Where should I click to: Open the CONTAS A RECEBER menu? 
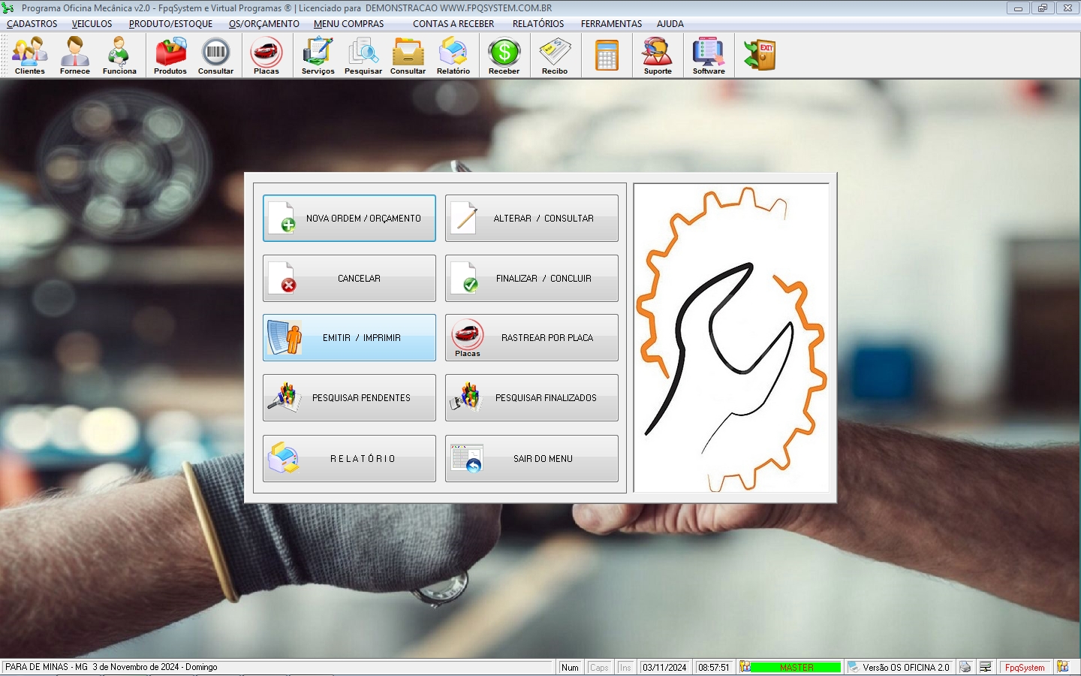coord(453,24)
